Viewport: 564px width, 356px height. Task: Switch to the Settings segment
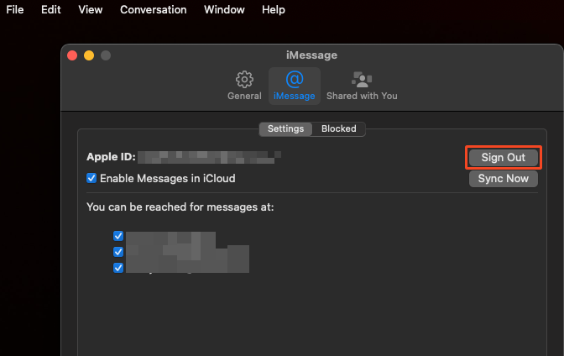[285, 128]
